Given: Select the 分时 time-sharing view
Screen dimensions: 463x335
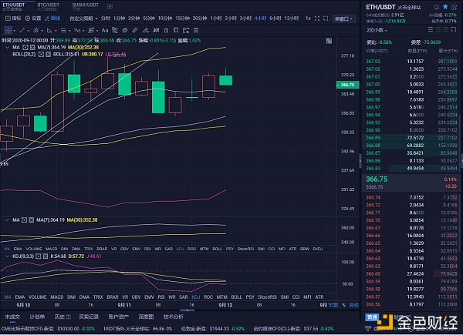Looking at the screenshot, I should (106, 18).
